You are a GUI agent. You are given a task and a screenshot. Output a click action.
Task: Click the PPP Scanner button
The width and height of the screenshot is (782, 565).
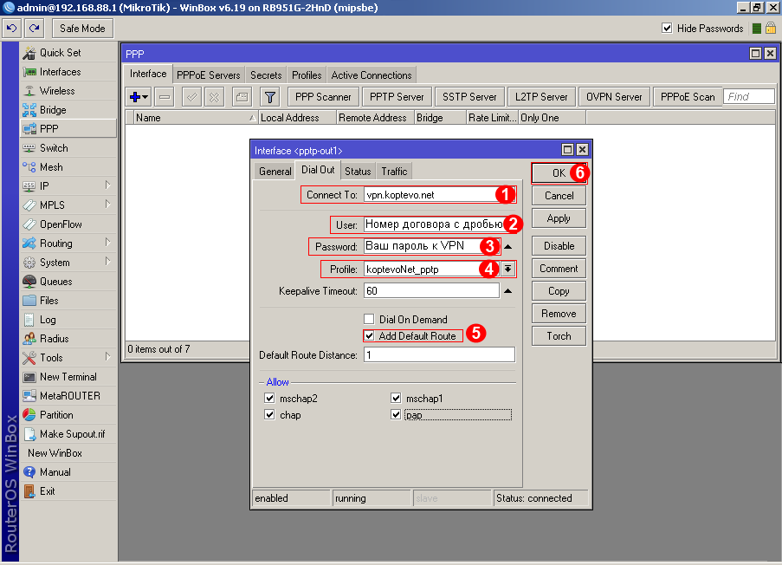(x=323, y=97)
